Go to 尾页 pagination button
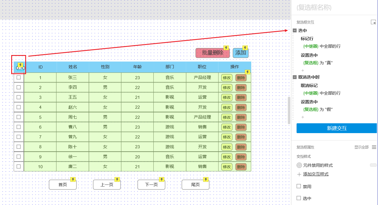The height and width of the screenshot is (205, 378). click(195, 185)
